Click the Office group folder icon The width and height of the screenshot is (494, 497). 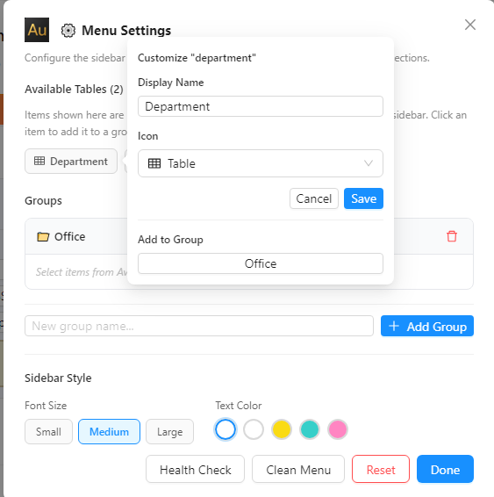[43, 237]
